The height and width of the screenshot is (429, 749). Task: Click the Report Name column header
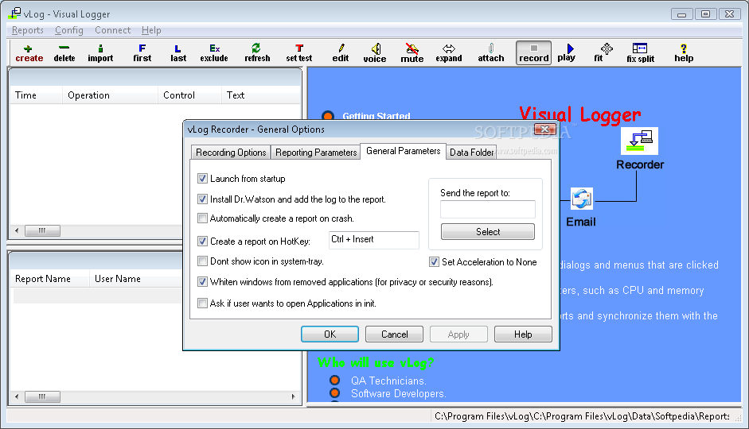(x=49, y=278)
